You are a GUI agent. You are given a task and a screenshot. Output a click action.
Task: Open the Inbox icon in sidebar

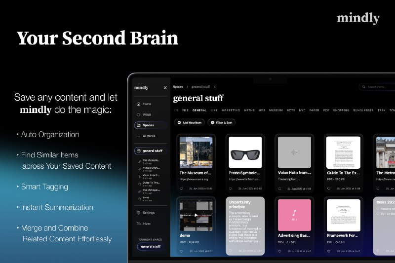coord(138,224)
